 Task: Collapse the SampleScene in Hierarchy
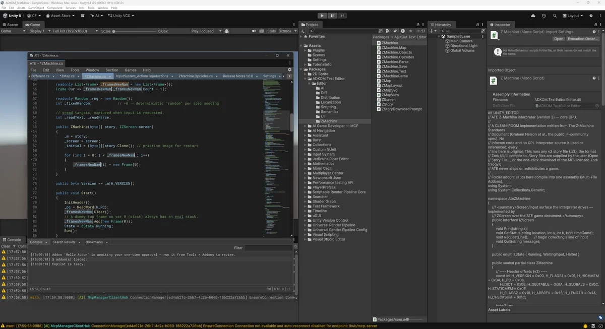[438, 36]
